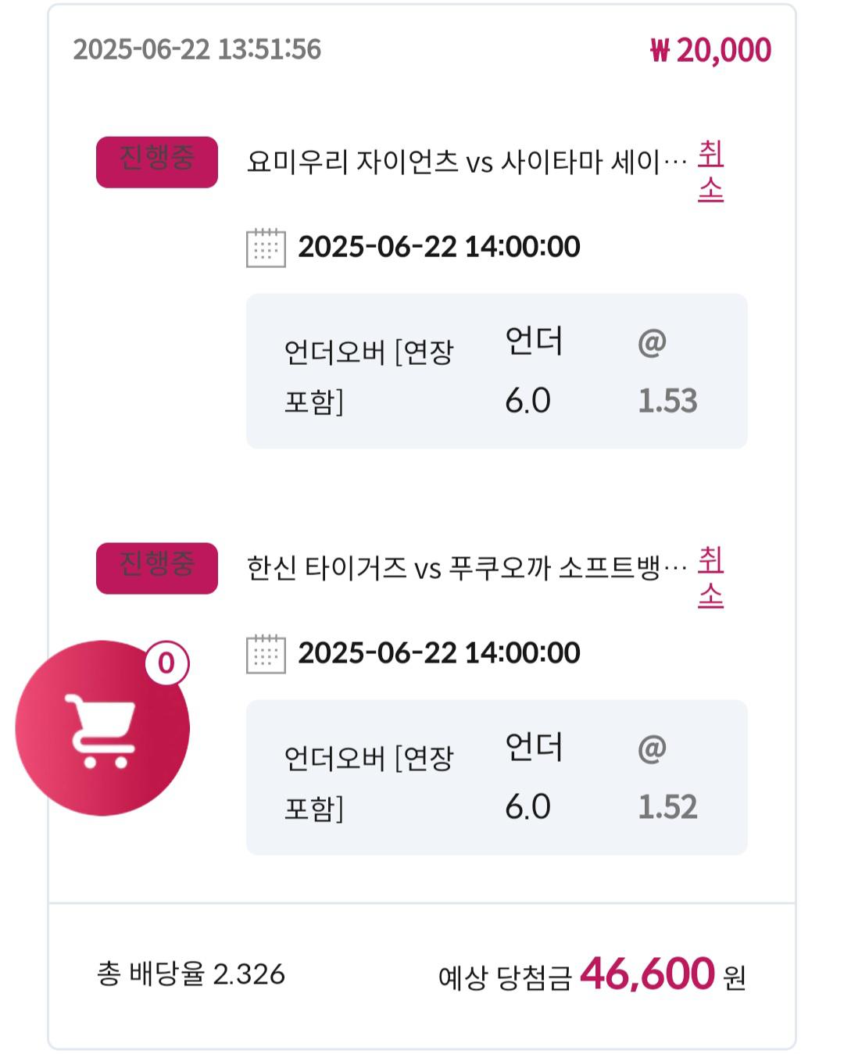The width and height of the screenshot is (844, 1054).
Task: Open the 한신 타이거즈 vs 푸쿠오까 match title
Action: tap(467, 569)
